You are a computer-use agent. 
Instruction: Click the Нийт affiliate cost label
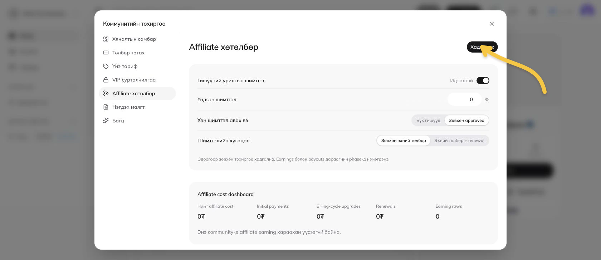[x=215, y=206]
